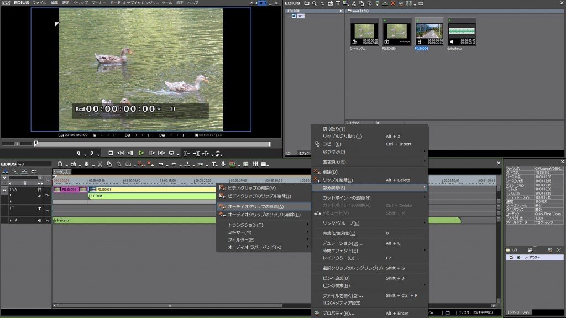Undo last action in timeline toolbar
Image resolution: width=566 pixels, height=318 pixels.
[161, 164]
